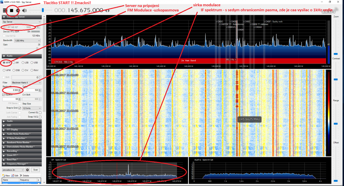Edit the selected frequency entry
Image resolution: width=344 pixels, height=186 pixels.
pos(15,175)
